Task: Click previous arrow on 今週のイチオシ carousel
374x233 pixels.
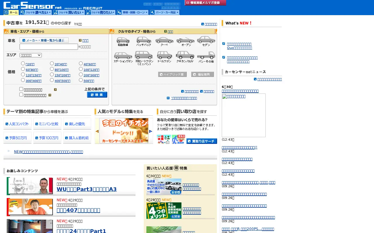Action: pyautogui.click(x=97, y=131)
